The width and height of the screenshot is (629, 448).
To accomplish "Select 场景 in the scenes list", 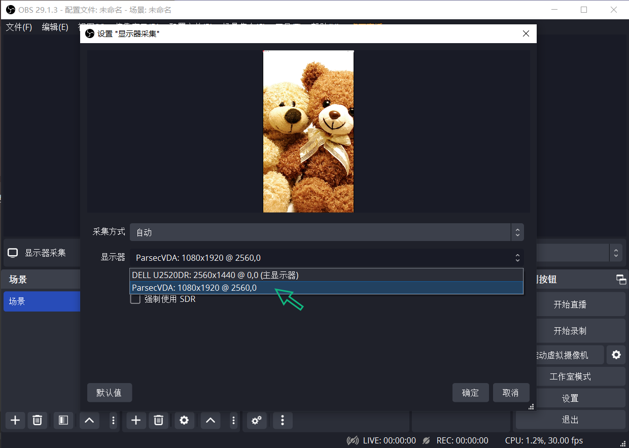I will point(41,301).
